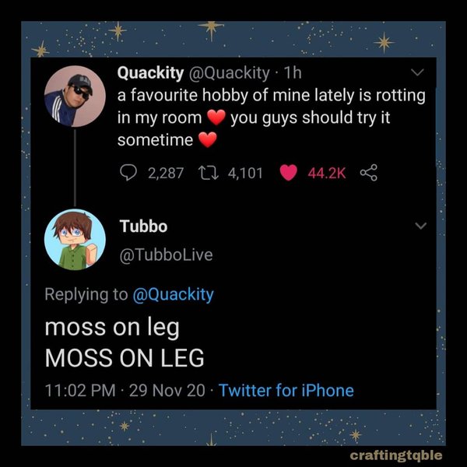Open replies via the comment bubble icon
Screen dimensions: 467x467
click(128, 173)
